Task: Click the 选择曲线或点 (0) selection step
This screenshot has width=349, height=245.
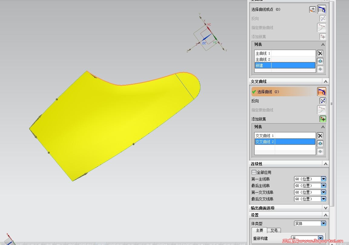Action: click(266, 9)
